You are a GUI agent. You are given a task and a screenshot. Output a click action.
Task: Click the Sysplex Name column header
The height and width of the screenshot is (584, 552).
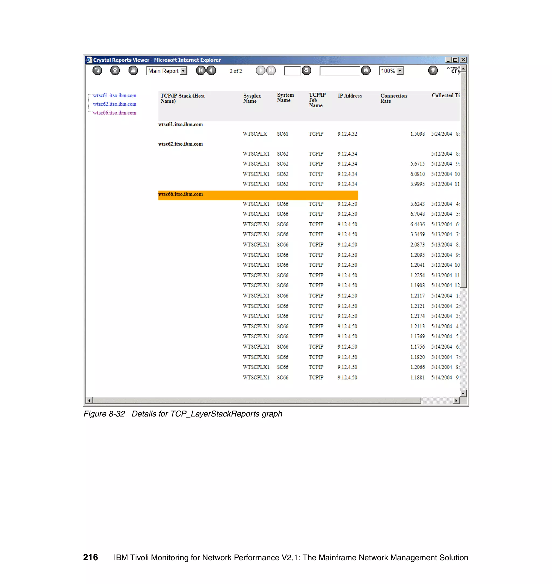[252, 99]
